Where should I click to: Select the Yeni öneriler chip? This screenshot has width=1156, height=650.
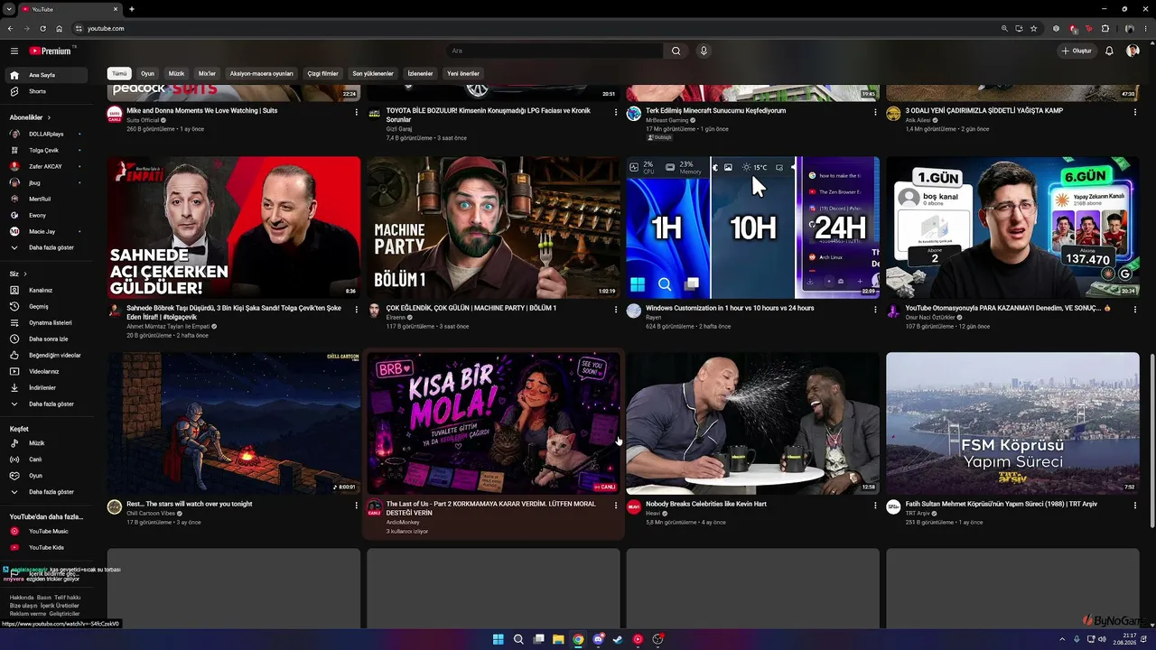(463, 73)
